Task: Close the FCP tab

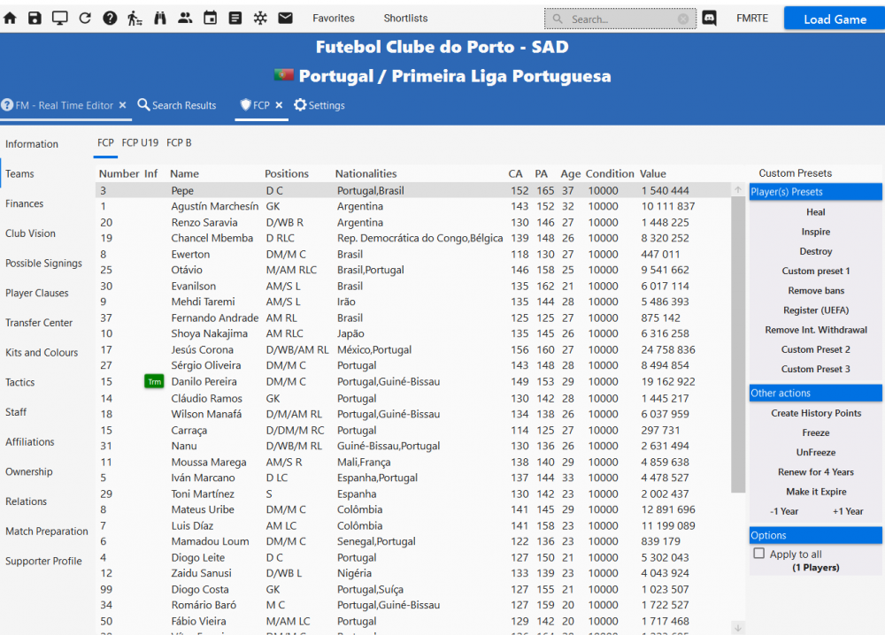Action: coord(279,105)
